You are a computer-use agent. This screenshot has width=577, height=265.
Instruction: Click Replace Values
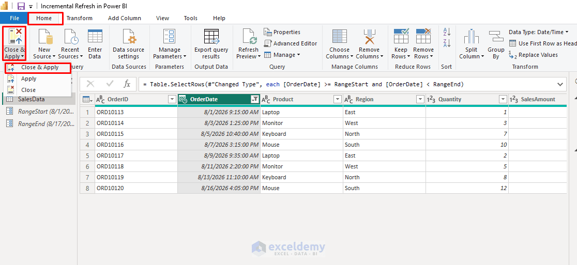pyautogui.click(x=533, y=55)
